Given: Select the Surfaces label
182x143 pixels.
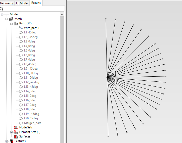Looking at the screenshot, I should (25, 136).
